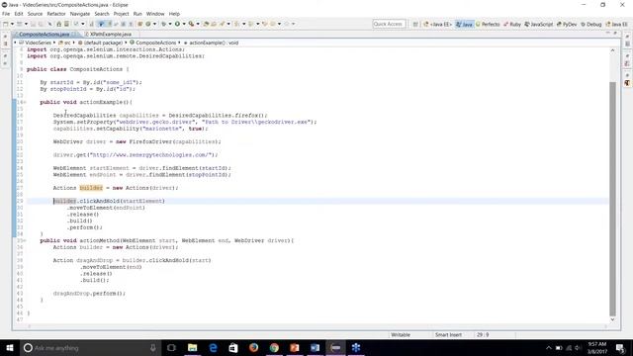633x356 pixels.
Task: Click the 29 : 9 cursor position
Action: click(x=483, y=334)
